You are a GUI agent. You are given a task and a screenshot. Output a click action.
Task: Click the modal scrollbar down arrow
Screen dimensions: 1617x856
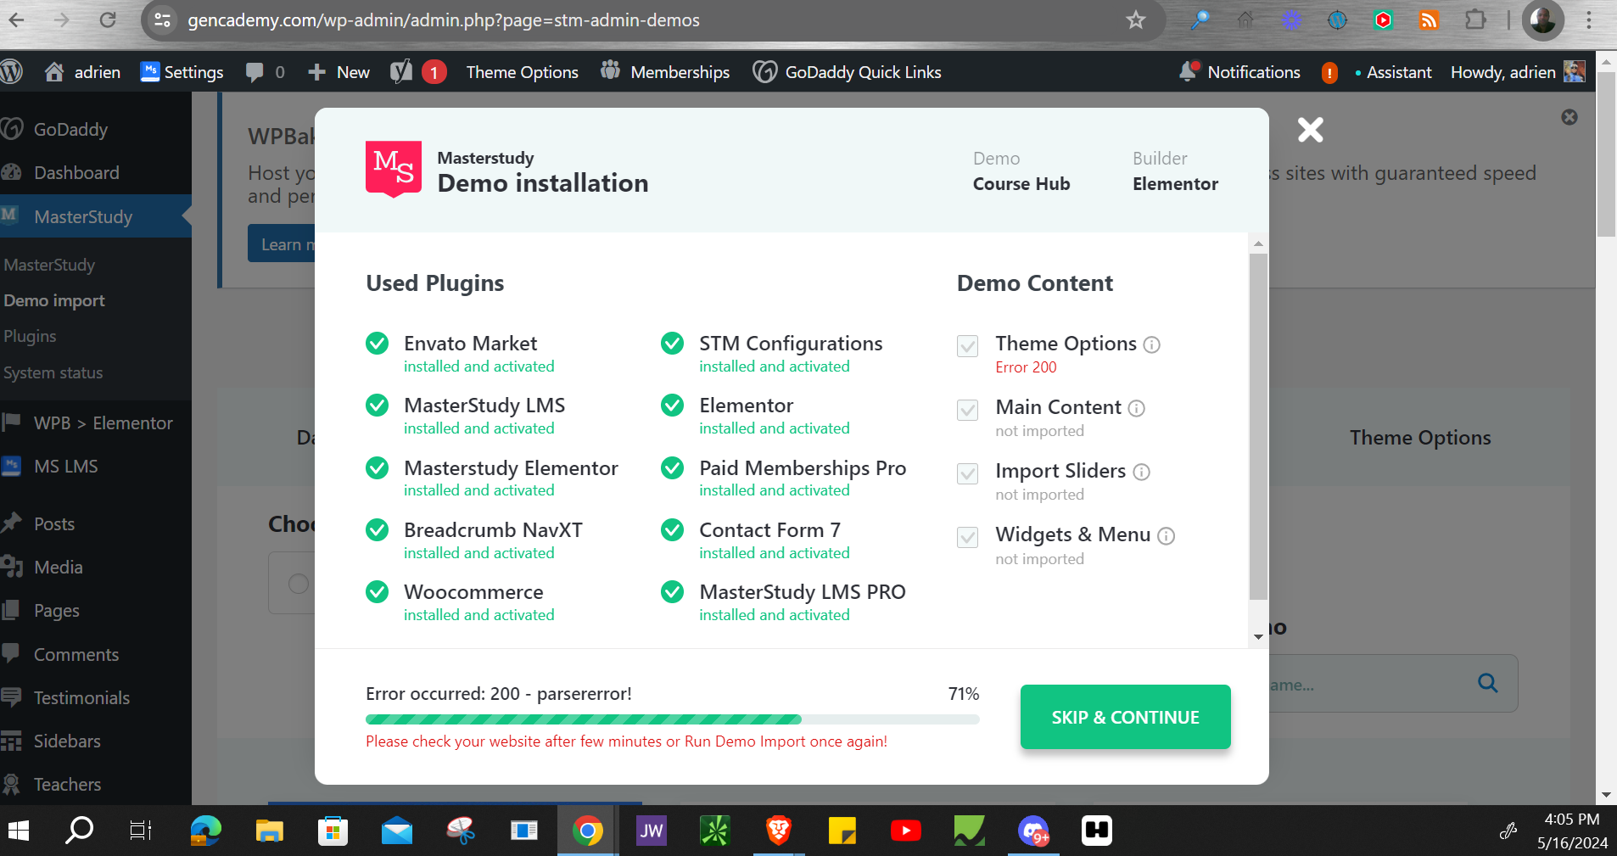[1258, 636]
